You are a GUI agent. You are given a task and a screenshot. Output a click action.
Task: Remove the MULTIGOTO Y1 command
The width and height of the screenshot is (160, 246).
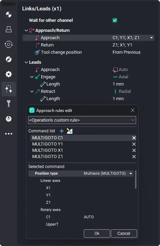pos(134,144)
